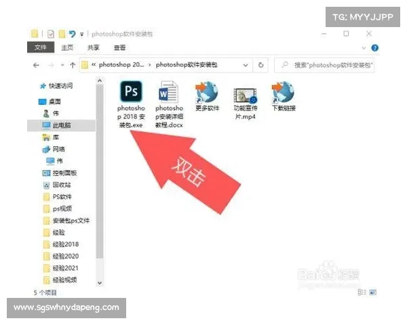This screenshot has height=325, width=407.
Task: Click the Undo quick access icon
Action: [x=72, y=34]
